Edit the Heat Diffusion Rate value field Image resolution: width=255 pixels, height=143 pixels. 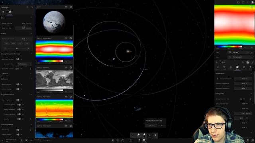151,126
